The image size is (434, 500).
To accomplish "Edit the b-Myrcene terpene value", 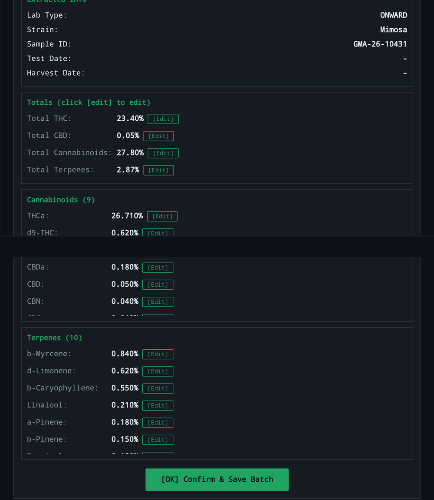I will click(x=158, y=354).
